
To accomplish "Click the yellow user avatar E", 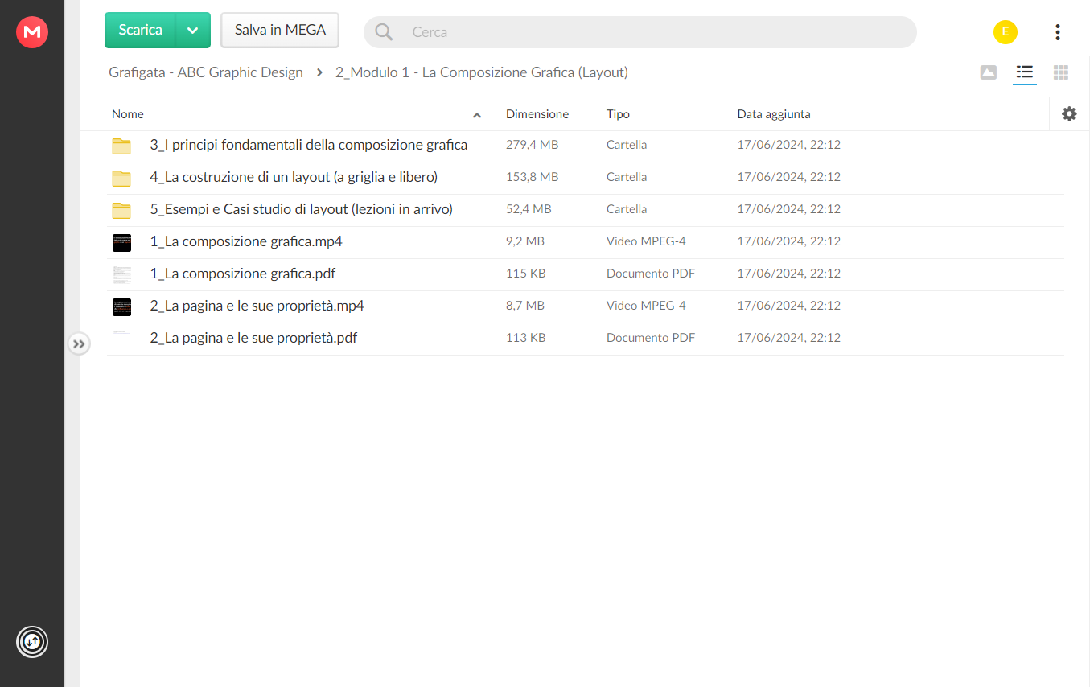I will click(1006, 32).
